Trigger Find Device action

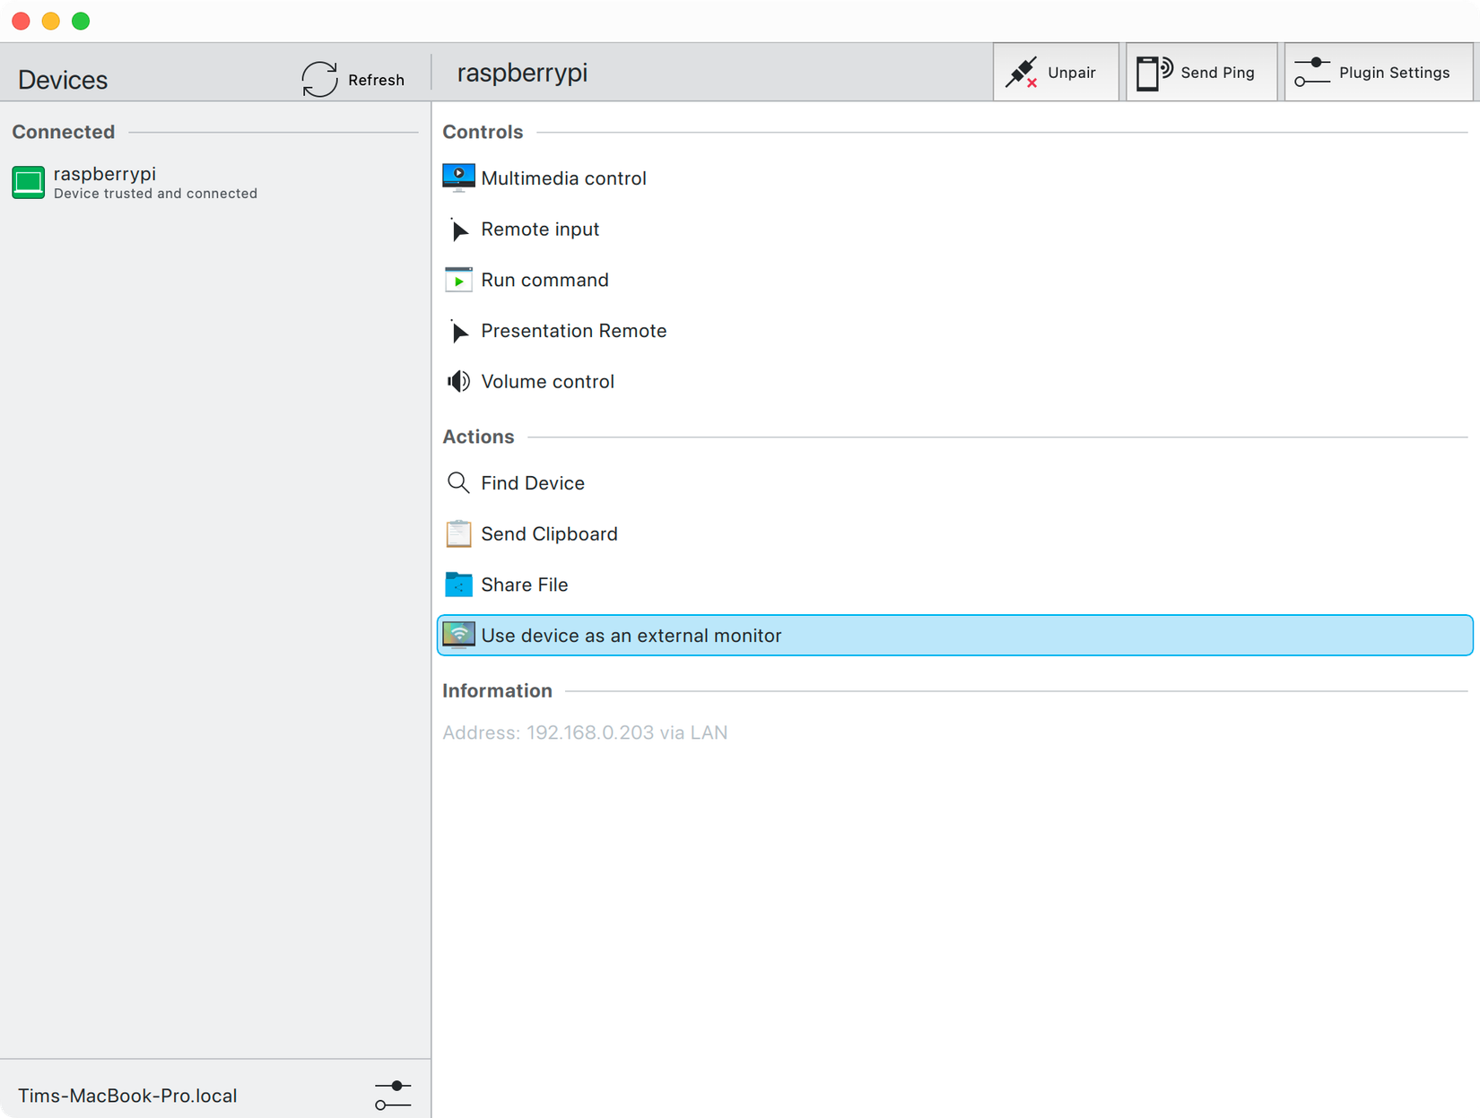[x=533, y=482]
